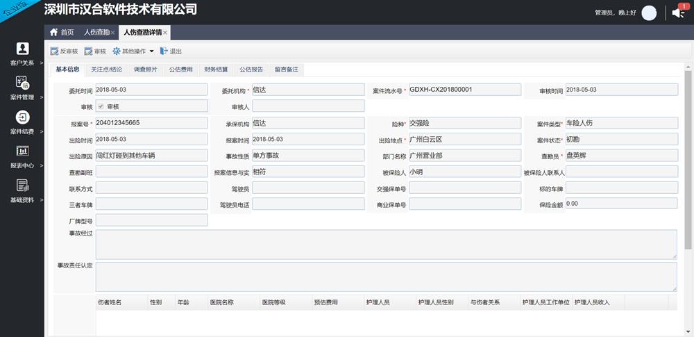Expand the 报表中心 submenu arrow
694x337 pixels.
coord(42,165)
